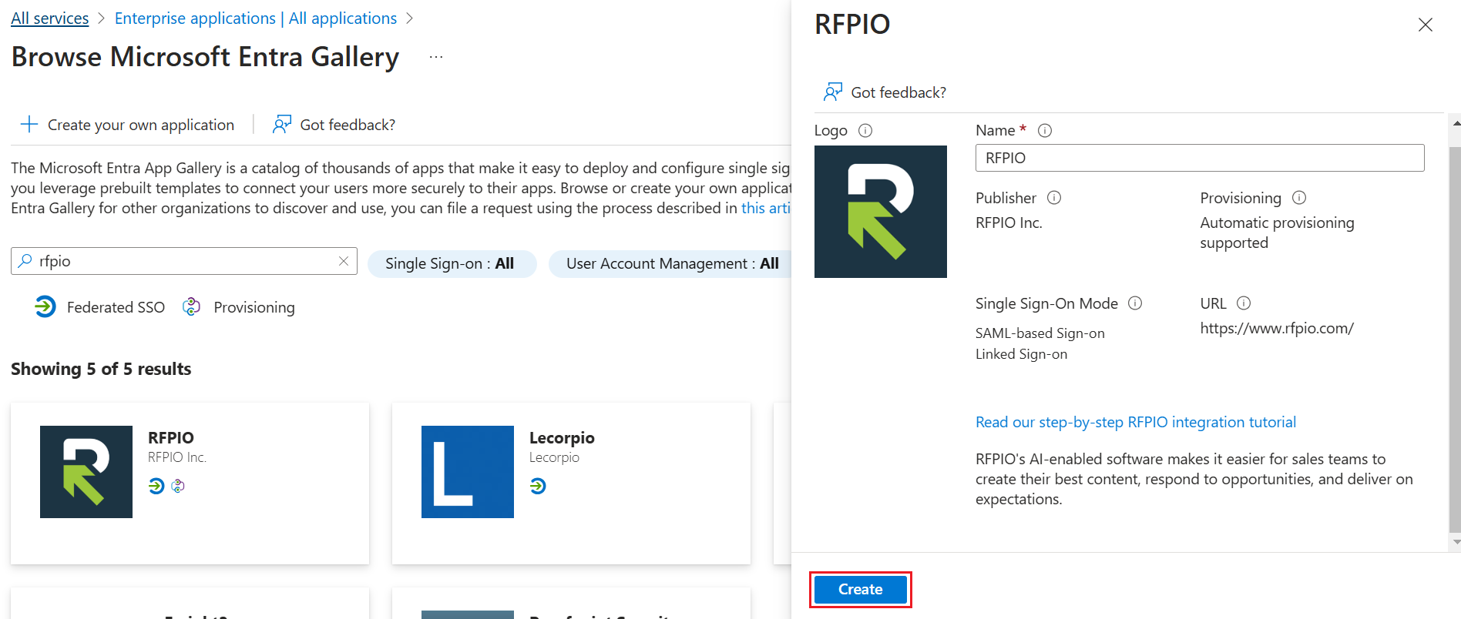
Task: Click the info icon beside the Provisioning heading
Action: 1299,198
